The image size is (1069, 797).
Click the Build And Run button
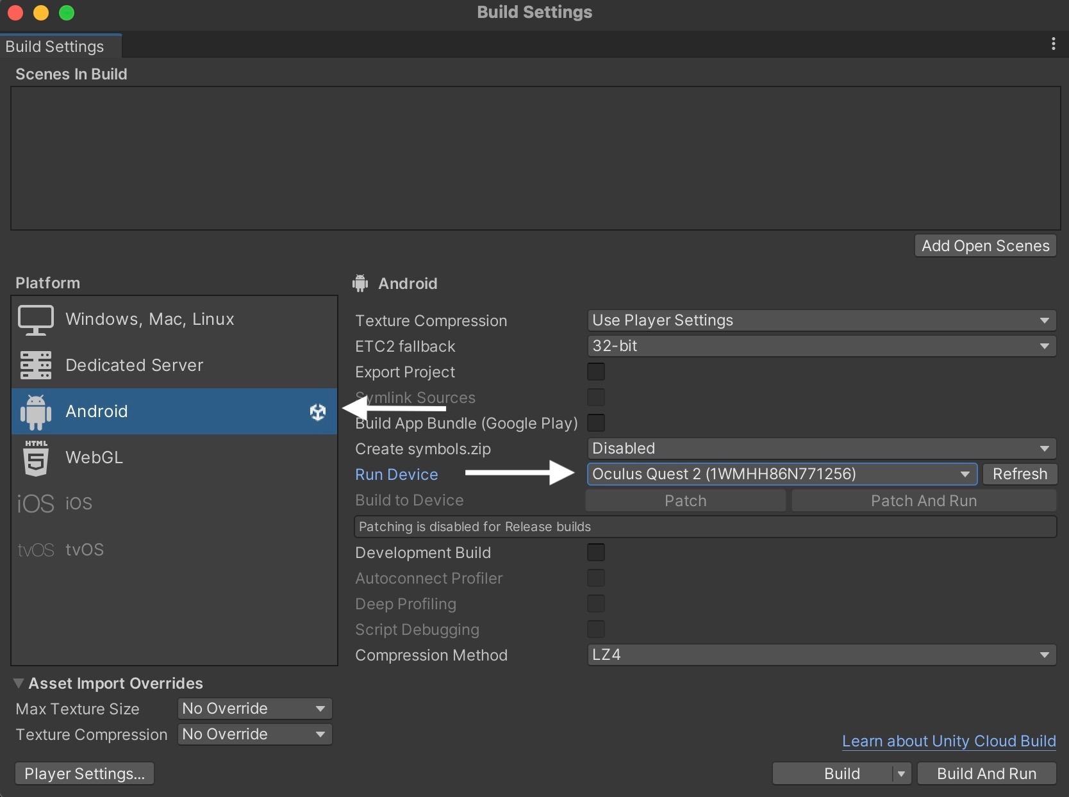986,774
